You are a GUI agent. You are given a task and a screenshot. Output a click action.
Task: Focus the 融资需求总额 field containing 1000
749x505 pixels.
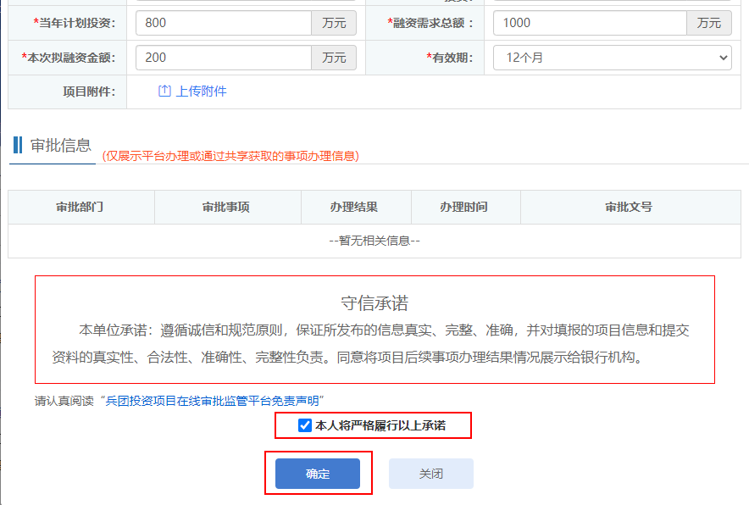point(589,23)
